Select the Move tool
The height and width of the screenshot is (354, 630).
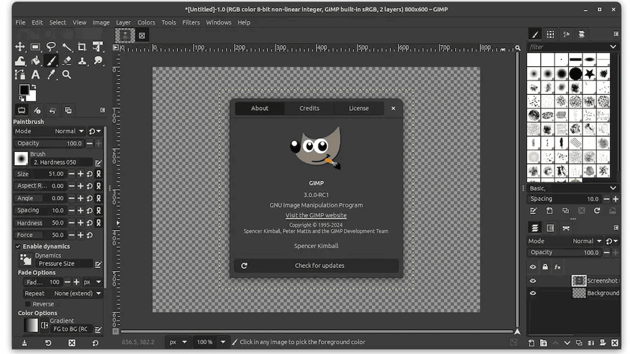pos(20,47)
